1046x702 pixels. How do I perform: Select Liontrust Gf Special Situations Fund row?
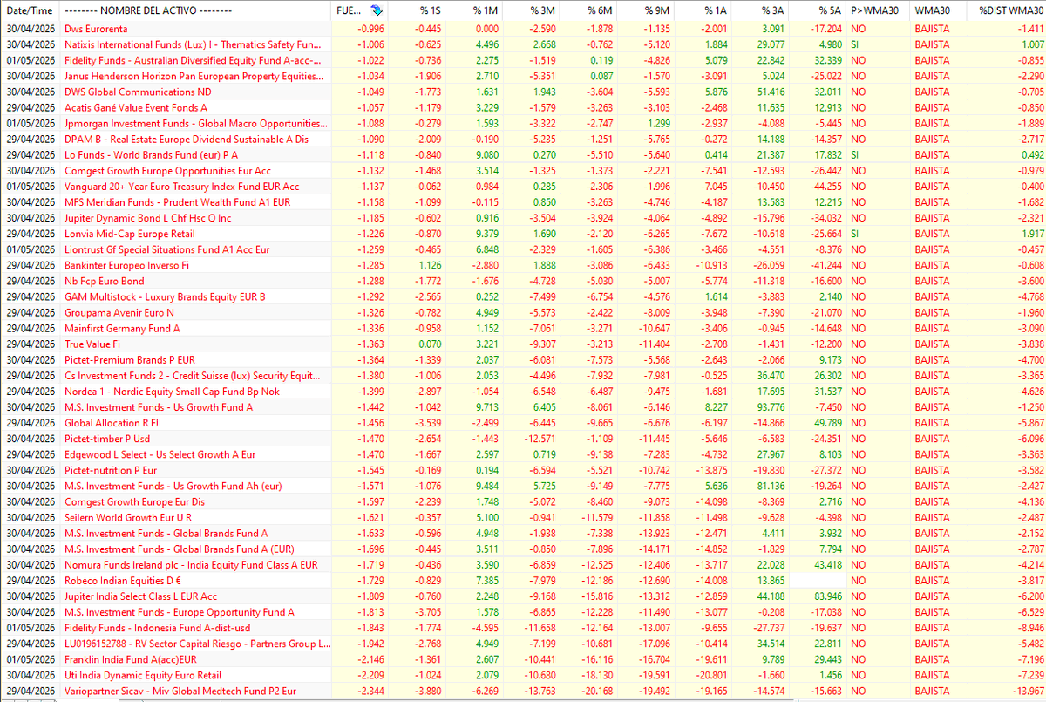523,249
